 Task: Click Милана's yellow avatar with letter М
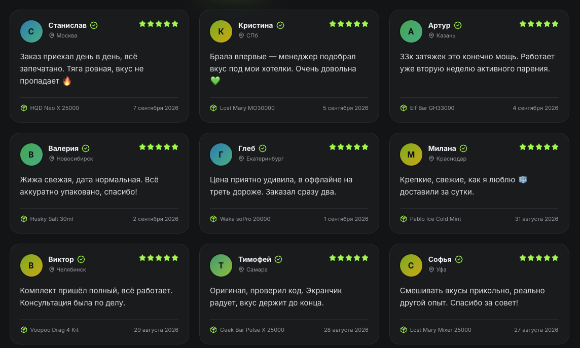click(411, 154)
